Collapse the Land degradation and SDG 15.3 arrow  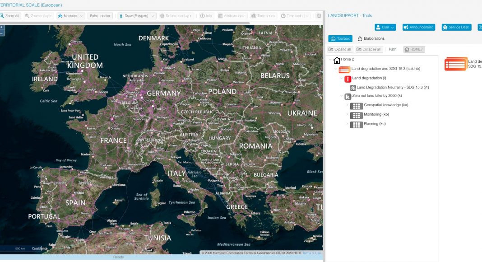(x=336, y=69)
